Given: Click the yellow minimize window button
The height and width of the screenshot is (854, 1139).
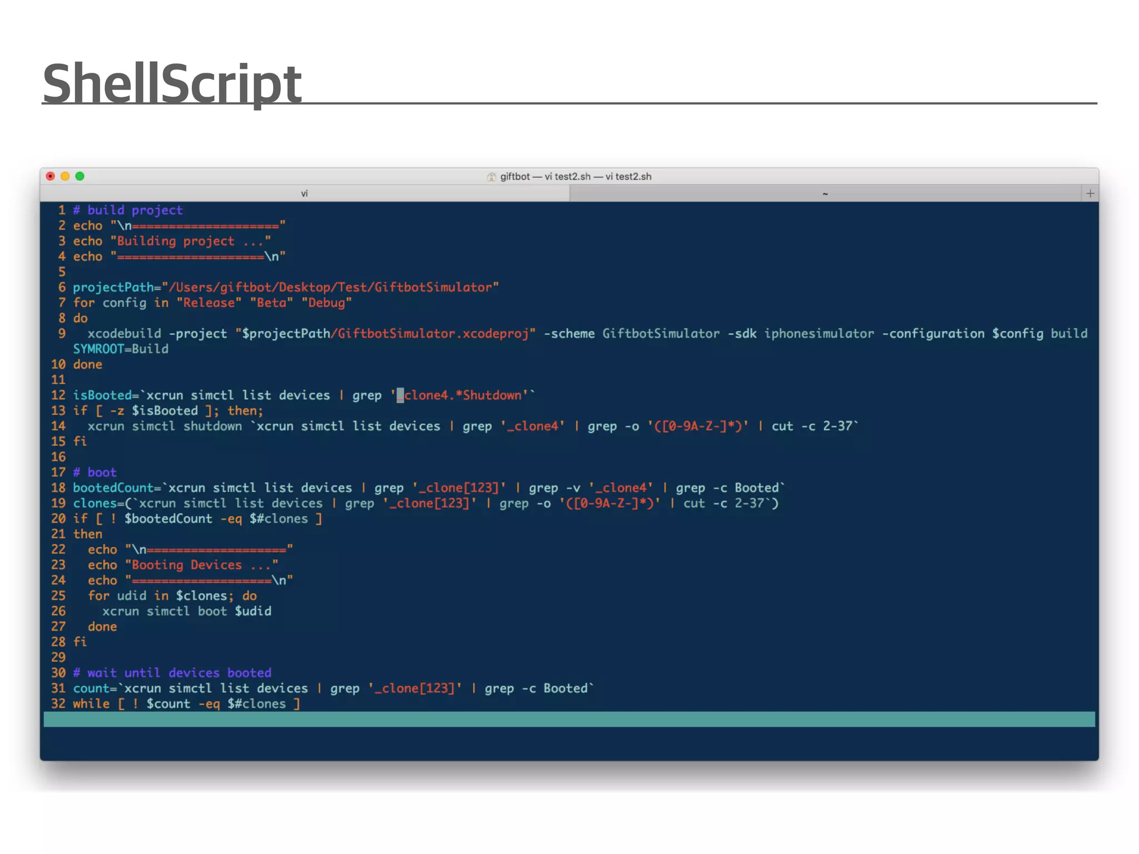Looking at the screenshot, I should pos(65,176).
